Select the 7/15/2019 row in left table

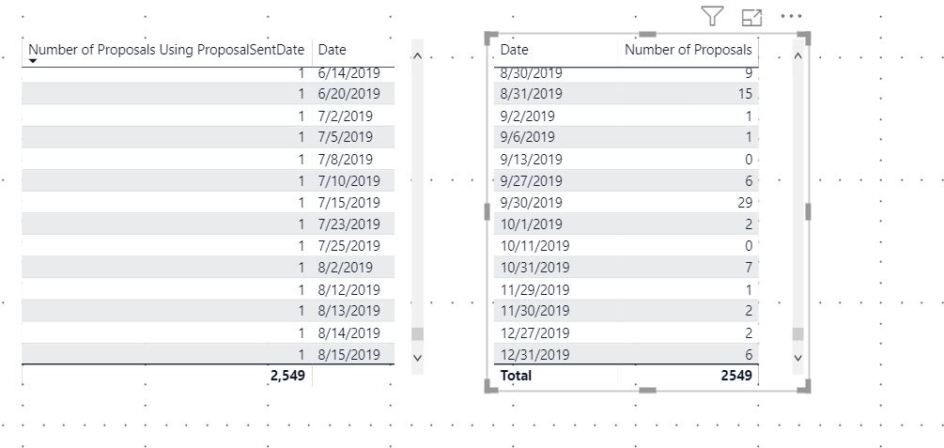coord(209,202)
